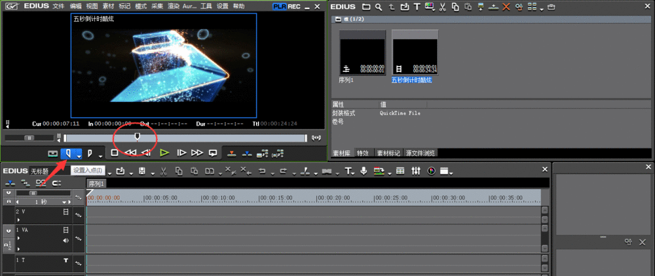The height and width of the screenshot is (276, 655).
Task: Open the timeline scale '1 秒' dropdown
Action: click(64, 202)
